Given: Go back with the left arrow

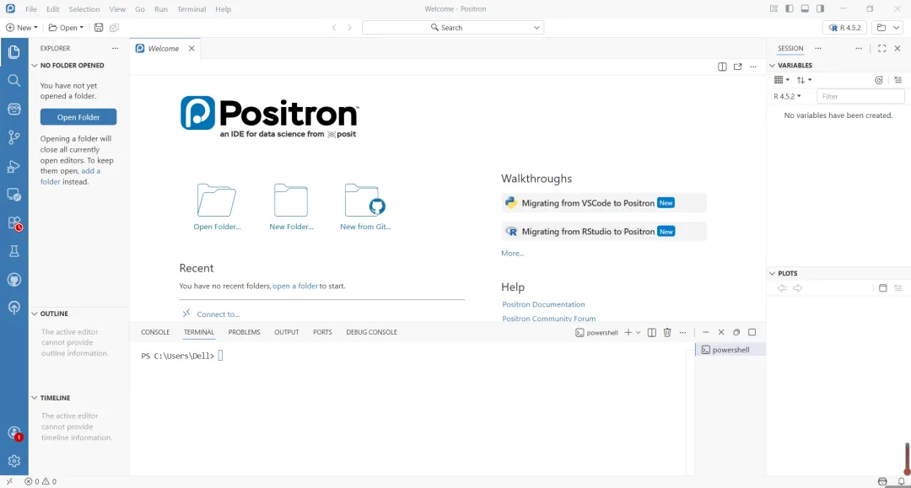Looking at the screenshot, I should 334,27.
